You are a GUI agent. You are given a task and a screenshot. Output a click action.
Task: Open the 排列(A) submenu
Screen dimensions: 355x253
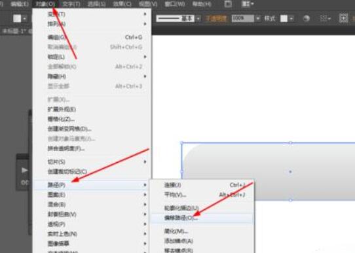tap(92, 24)
